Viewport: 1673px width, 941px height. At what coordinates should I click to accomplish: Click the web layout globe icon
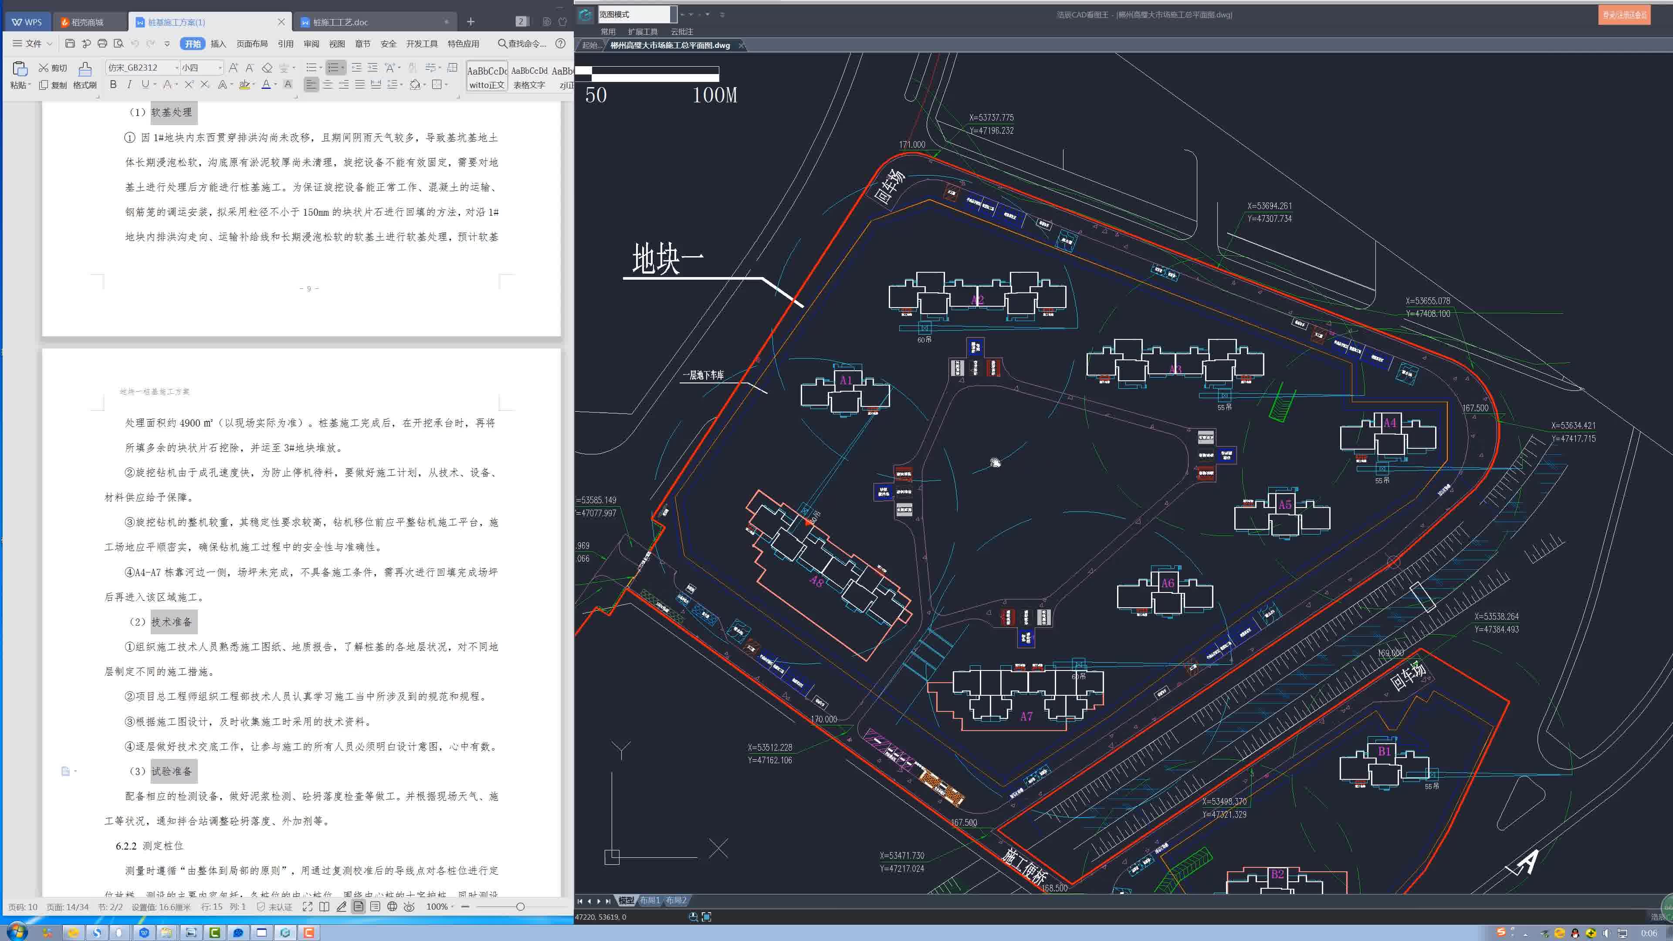click(x=392, y=907)
